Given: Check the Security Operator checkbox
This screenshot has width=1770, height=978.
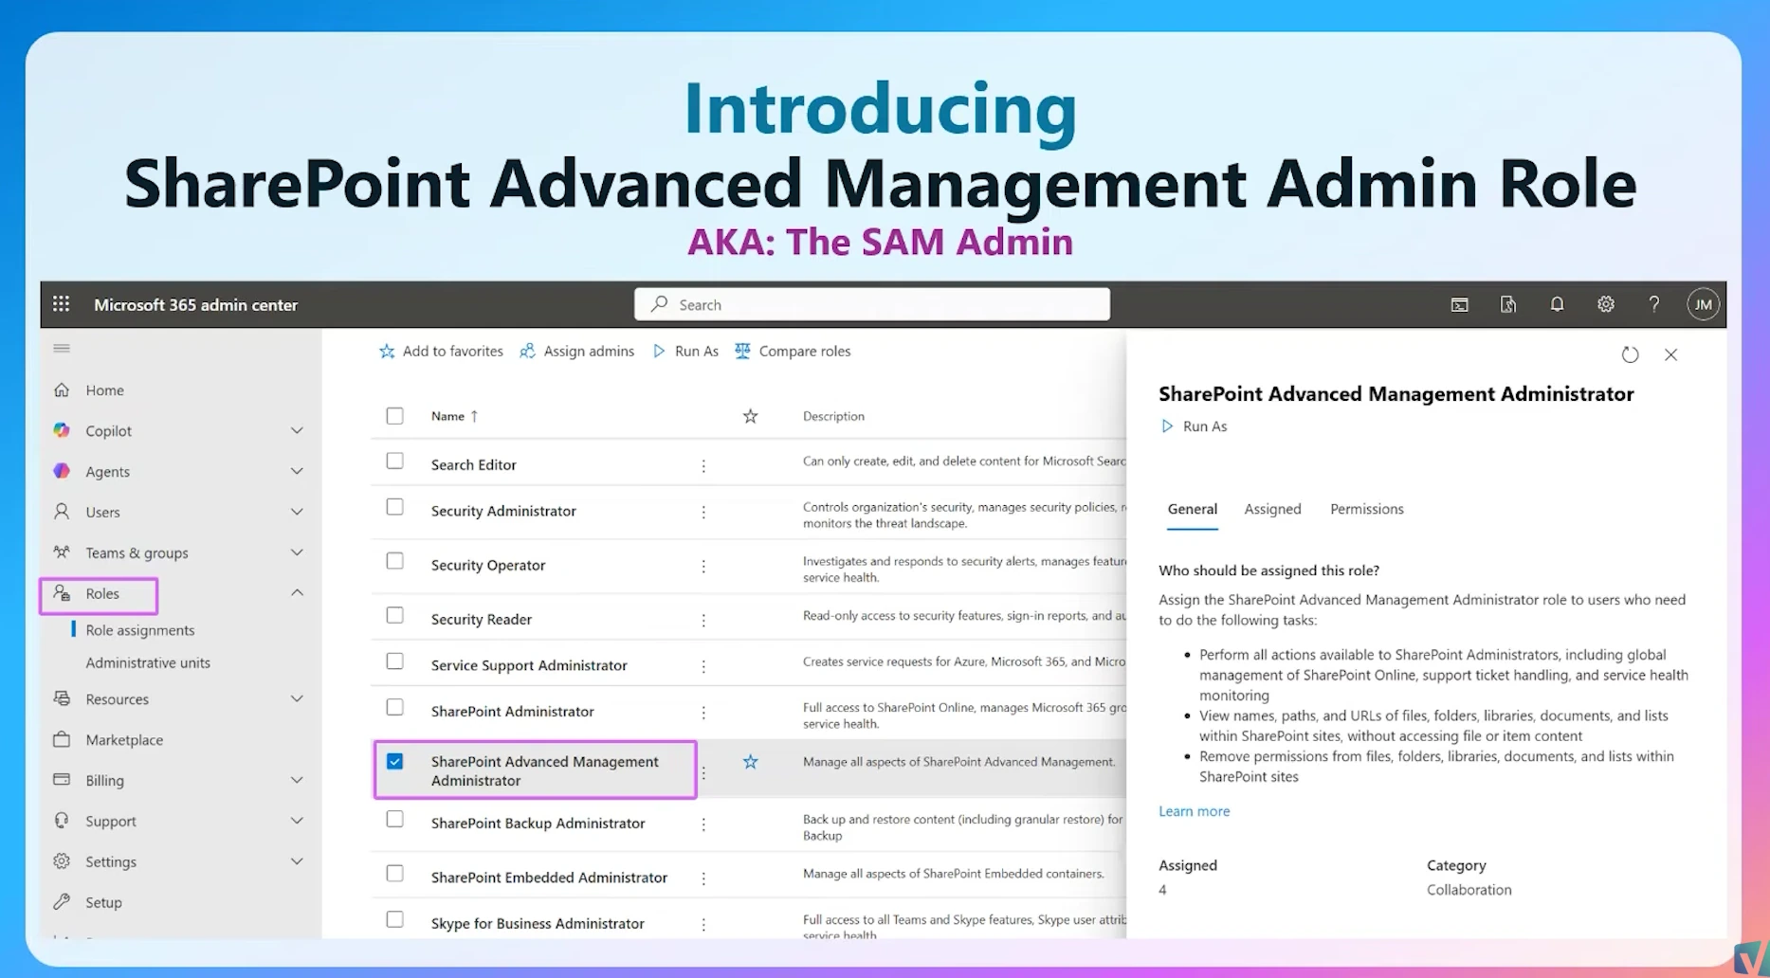Looking at the screenshot, I should (x=395, y=561).
